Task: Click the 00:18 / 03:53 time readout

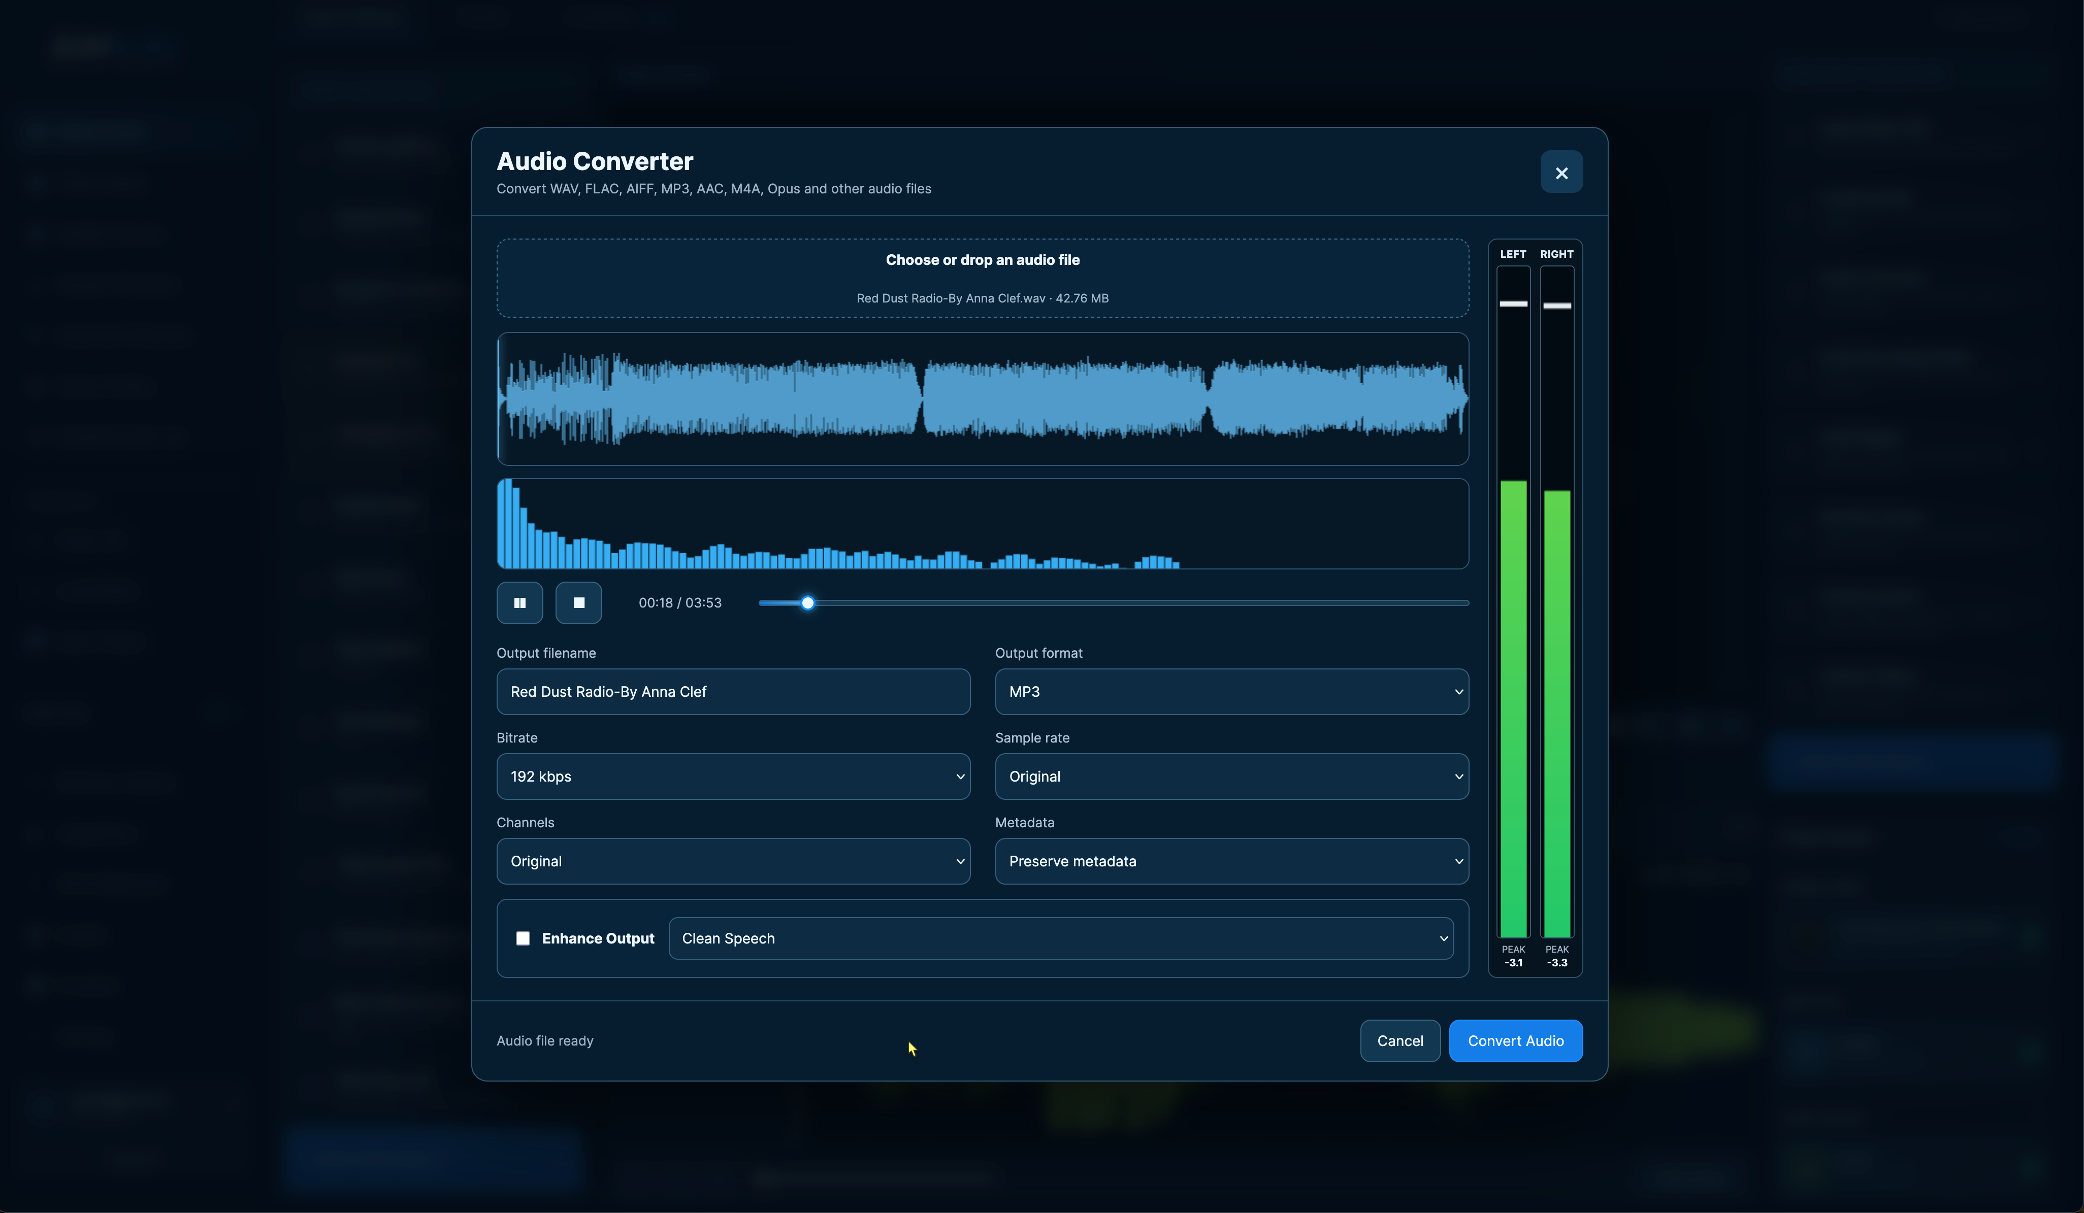Action: point(680,602)
